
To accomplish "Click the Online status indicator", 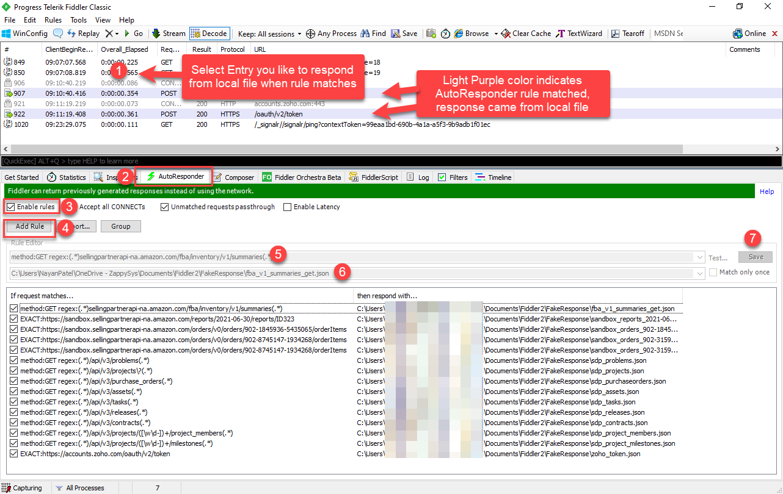I will [x=749, y=34].
